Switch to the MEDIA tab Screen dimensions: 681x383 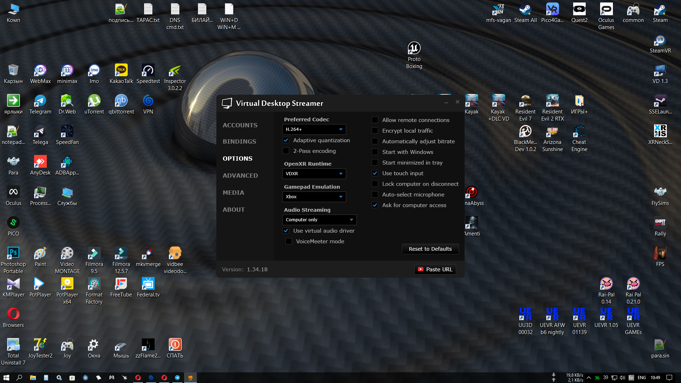click(233, 193)
